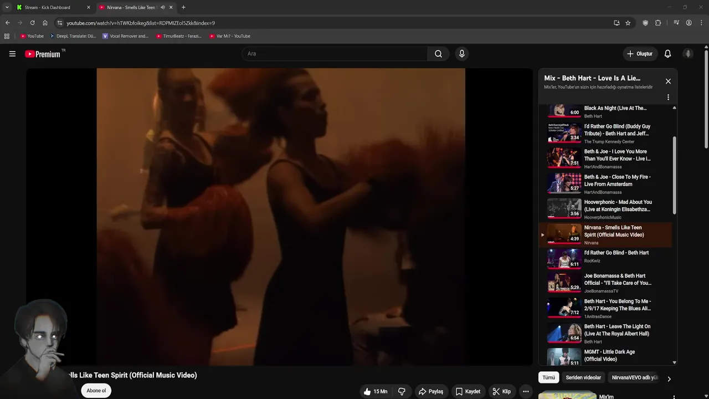This screenshot has height=399, width=709.
Task: Click the Kaydet save button
Action: tap(467, 391)
